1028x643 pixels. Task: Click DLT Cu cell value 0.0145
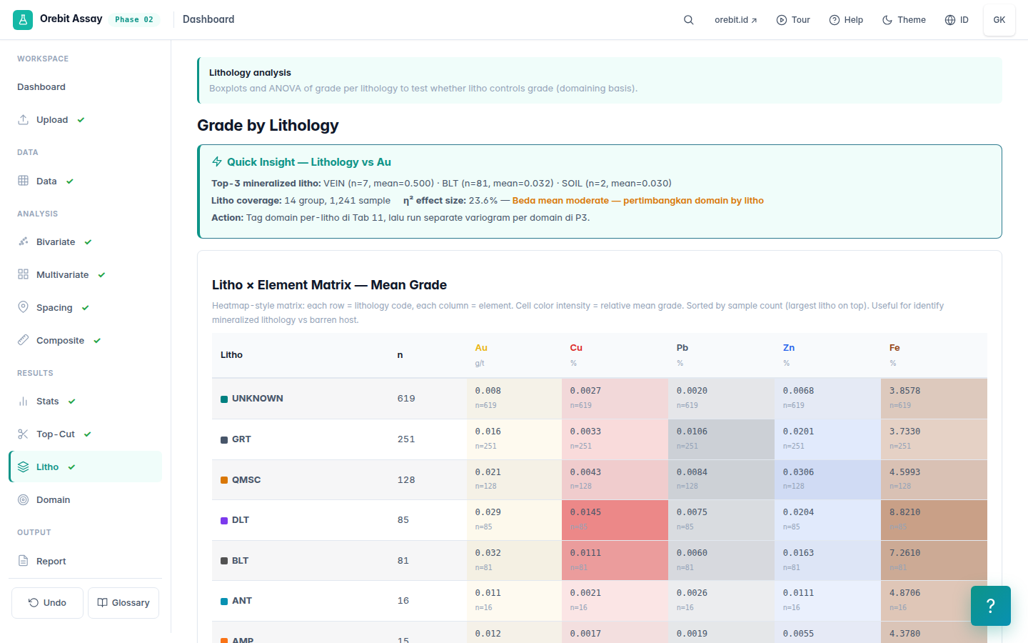[585, 513]
